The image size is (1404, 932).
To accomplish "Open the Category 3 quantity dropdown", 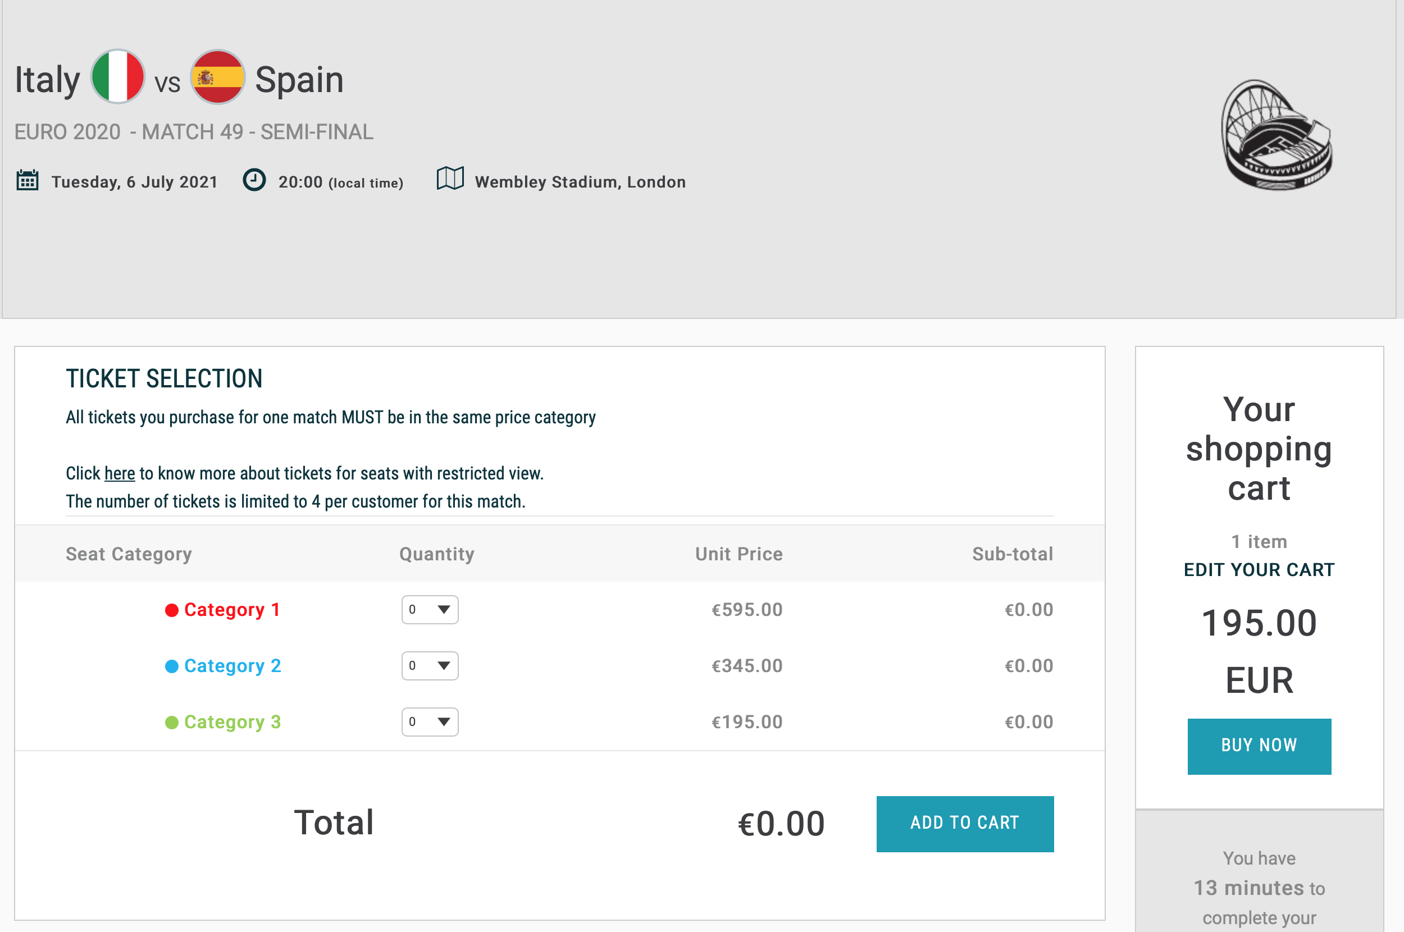I will (430, 721).
